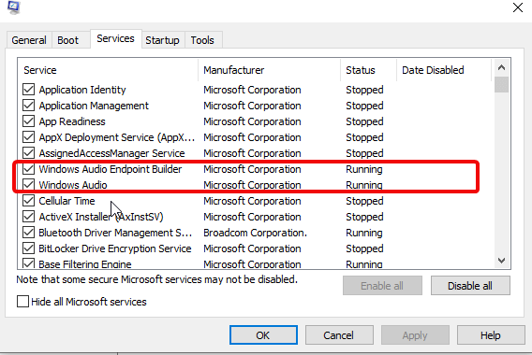The width and height of the screenshot is (532, 355).
Task: Go to the Startup tab
Action: 163,40
